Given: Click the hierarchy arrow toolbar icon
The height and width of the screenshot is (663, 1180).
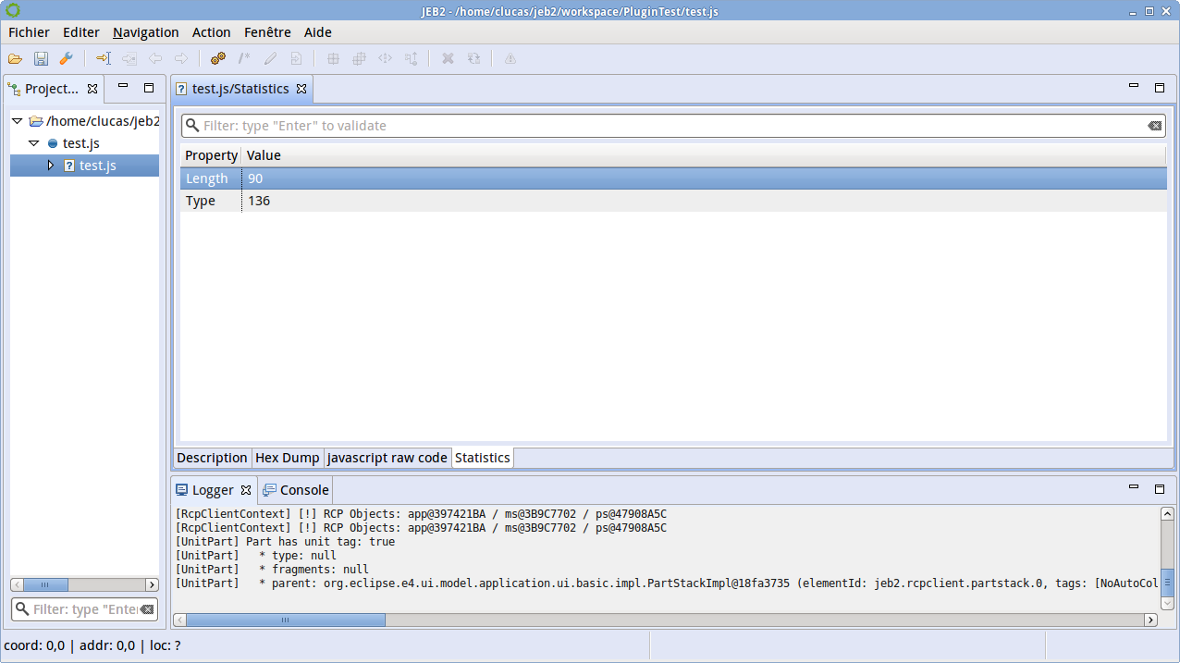Looking at the screenshot, I should pos(412,58).
